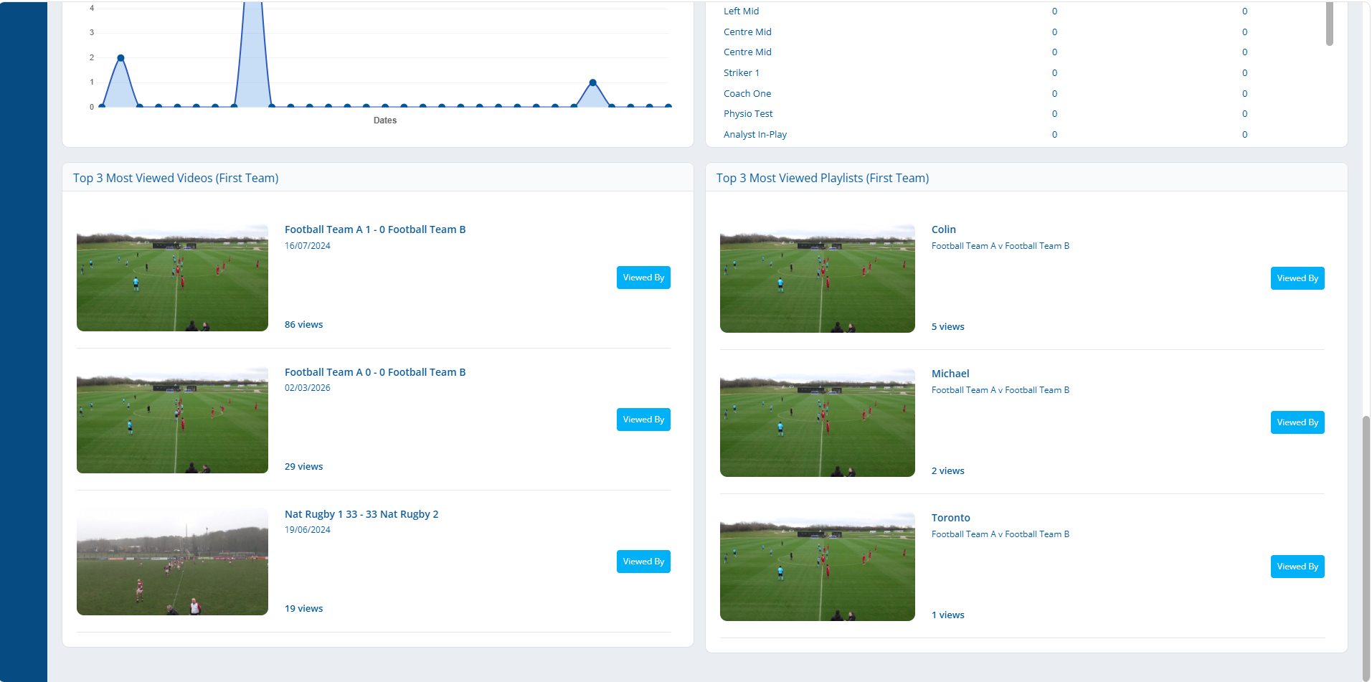The width and height of the screenshot is (1372, 682).
Task: Select the Toronto playlist
Action: (950, 517)
